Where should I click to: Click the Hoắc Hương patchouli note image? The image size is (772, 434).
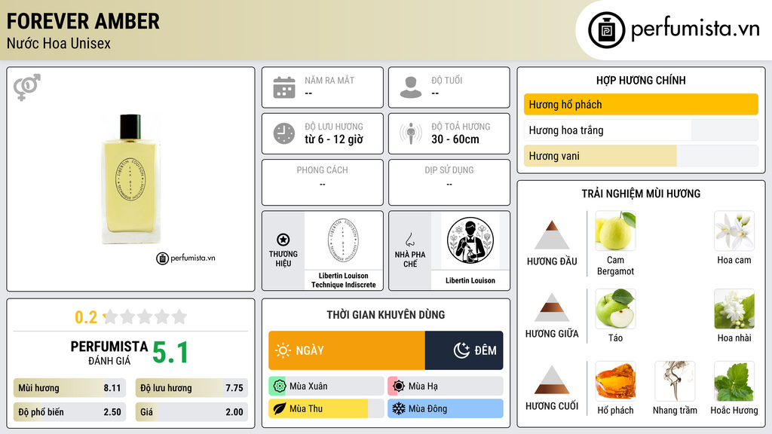pos(734,381)
